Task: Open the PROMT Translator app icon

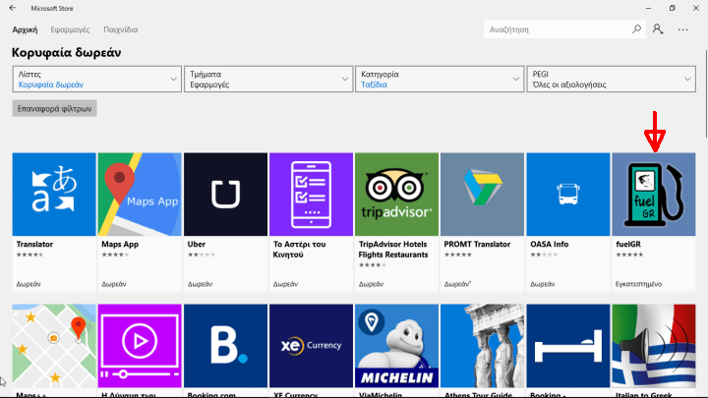Action: coord(482,194)
